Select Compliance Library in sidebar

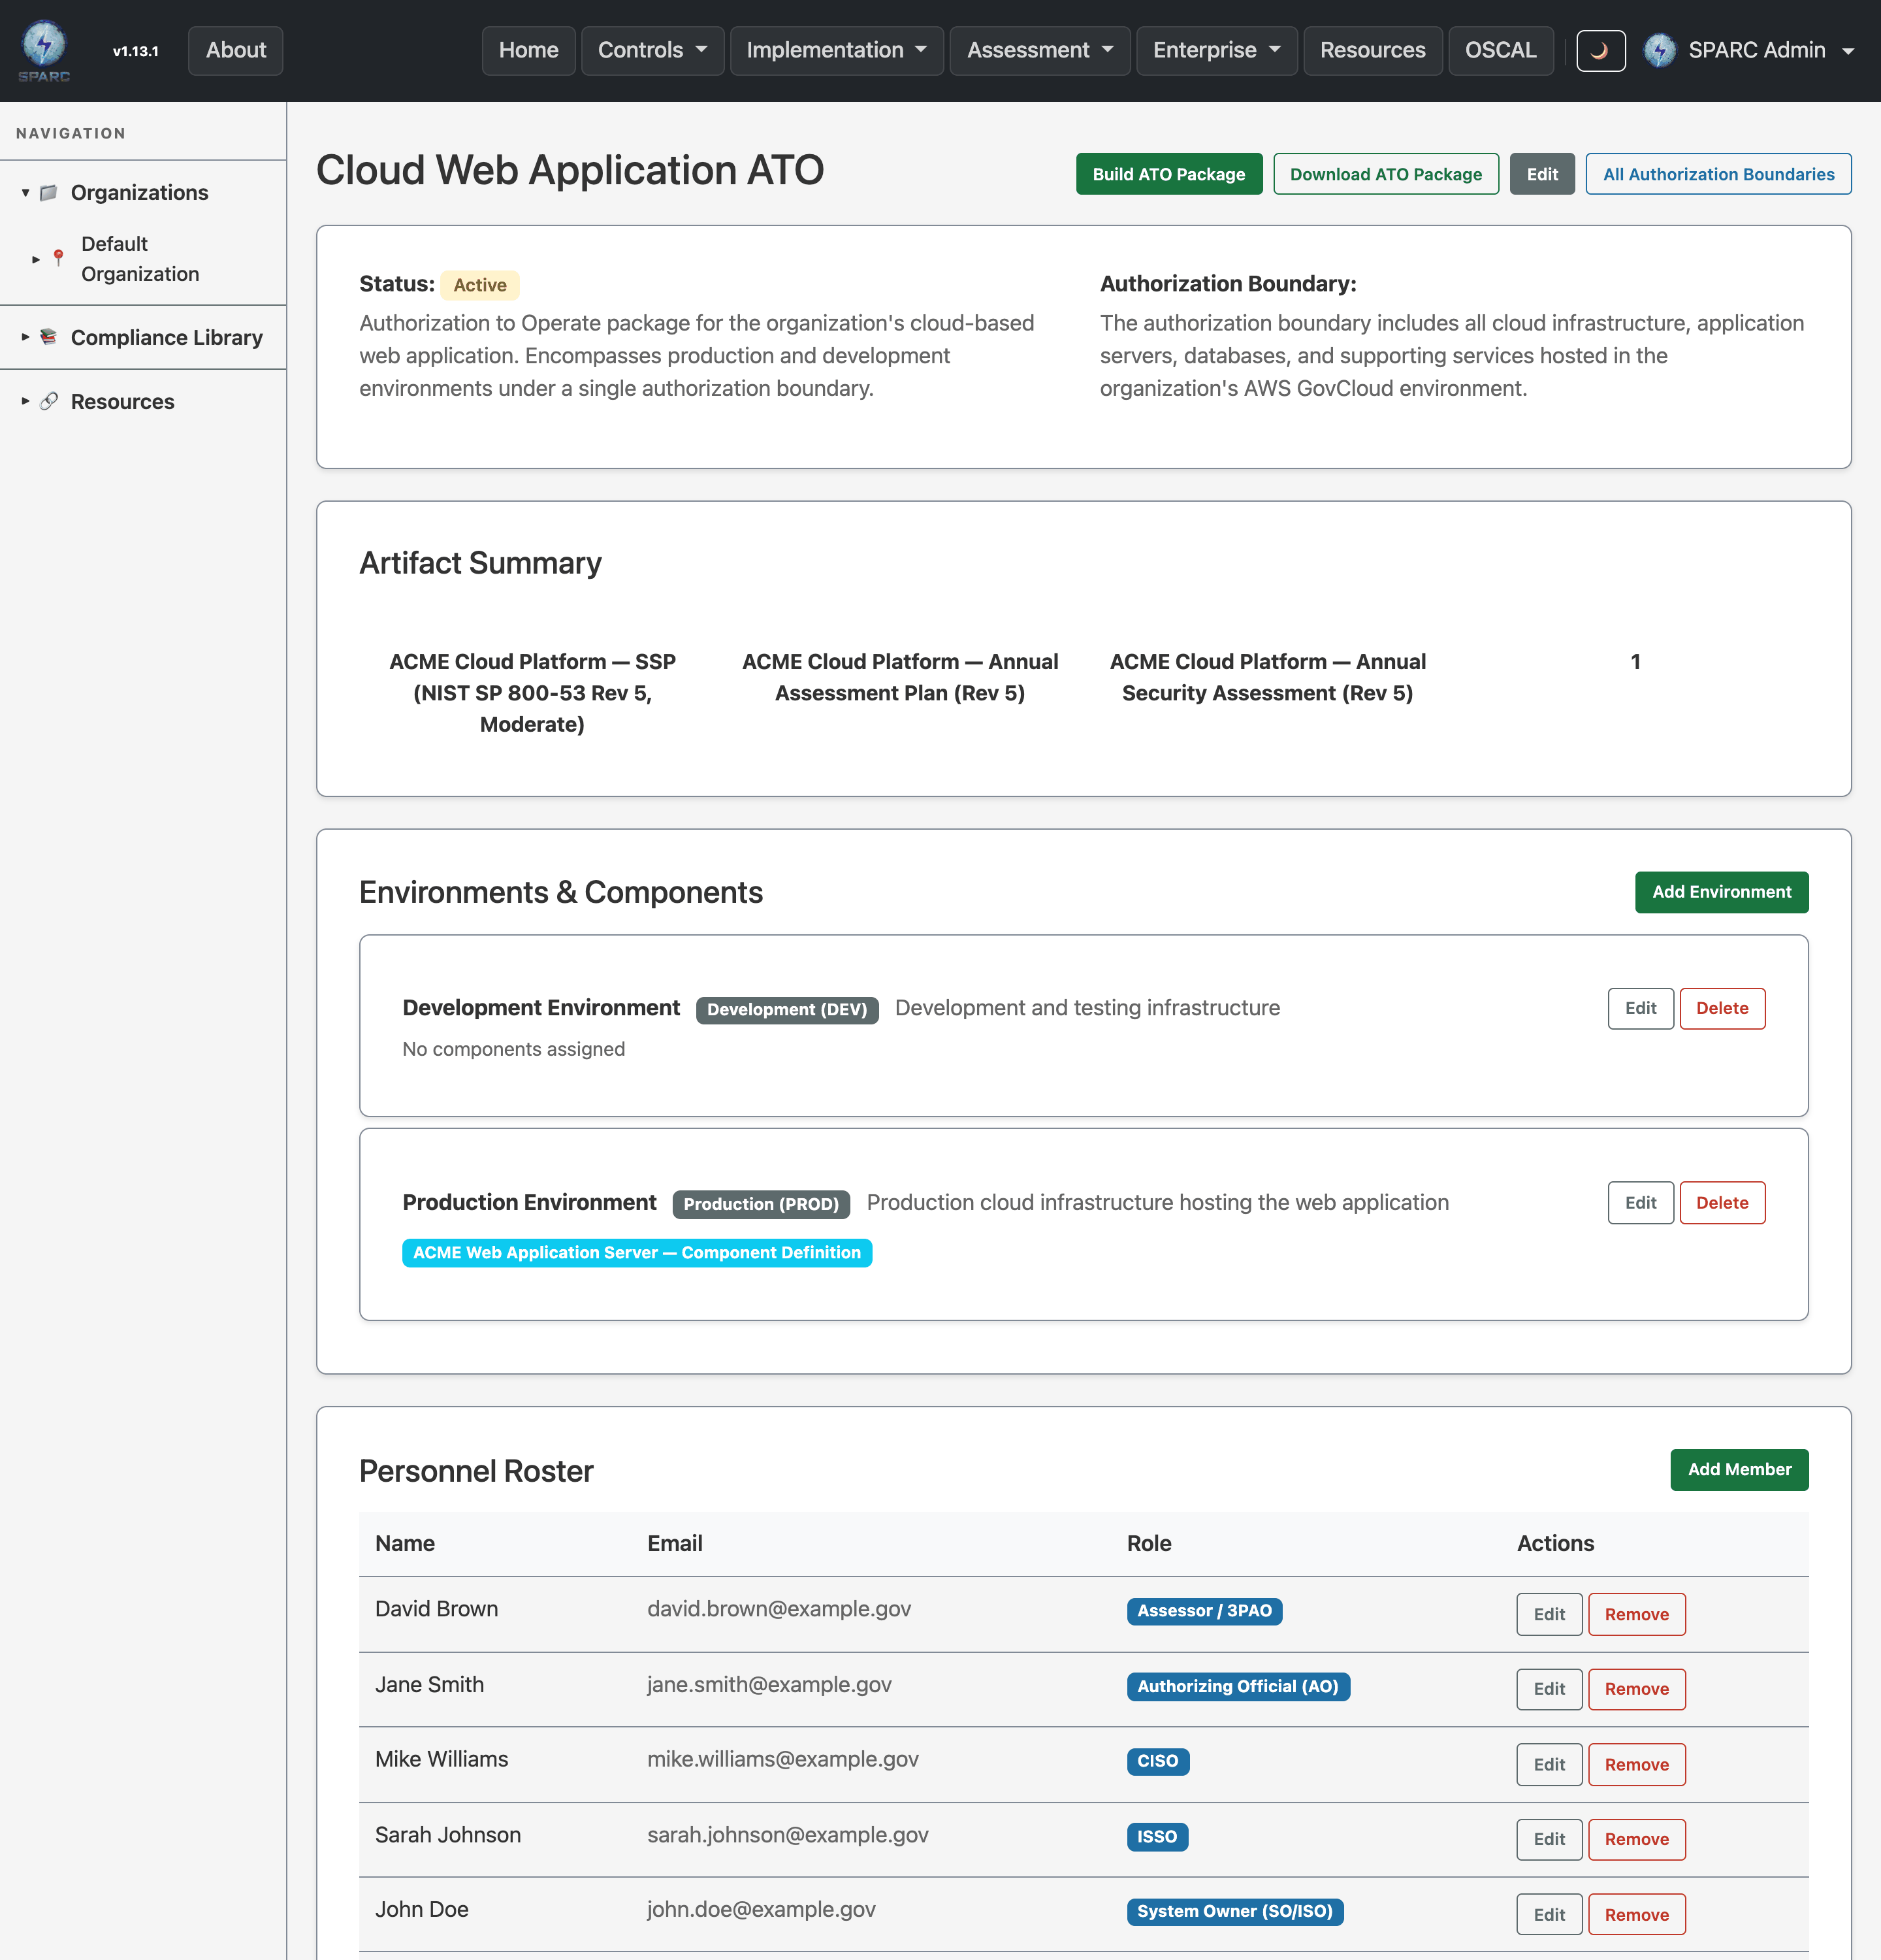click(x=166, y=337)
